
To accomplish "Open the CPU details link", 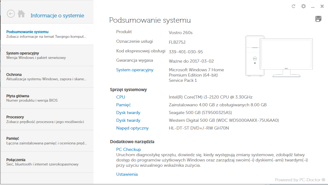I will coord(120,97).
